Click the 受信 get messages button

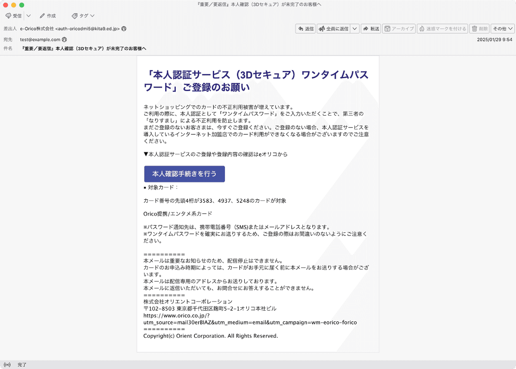pyautogui.click(x=13, y=16)
